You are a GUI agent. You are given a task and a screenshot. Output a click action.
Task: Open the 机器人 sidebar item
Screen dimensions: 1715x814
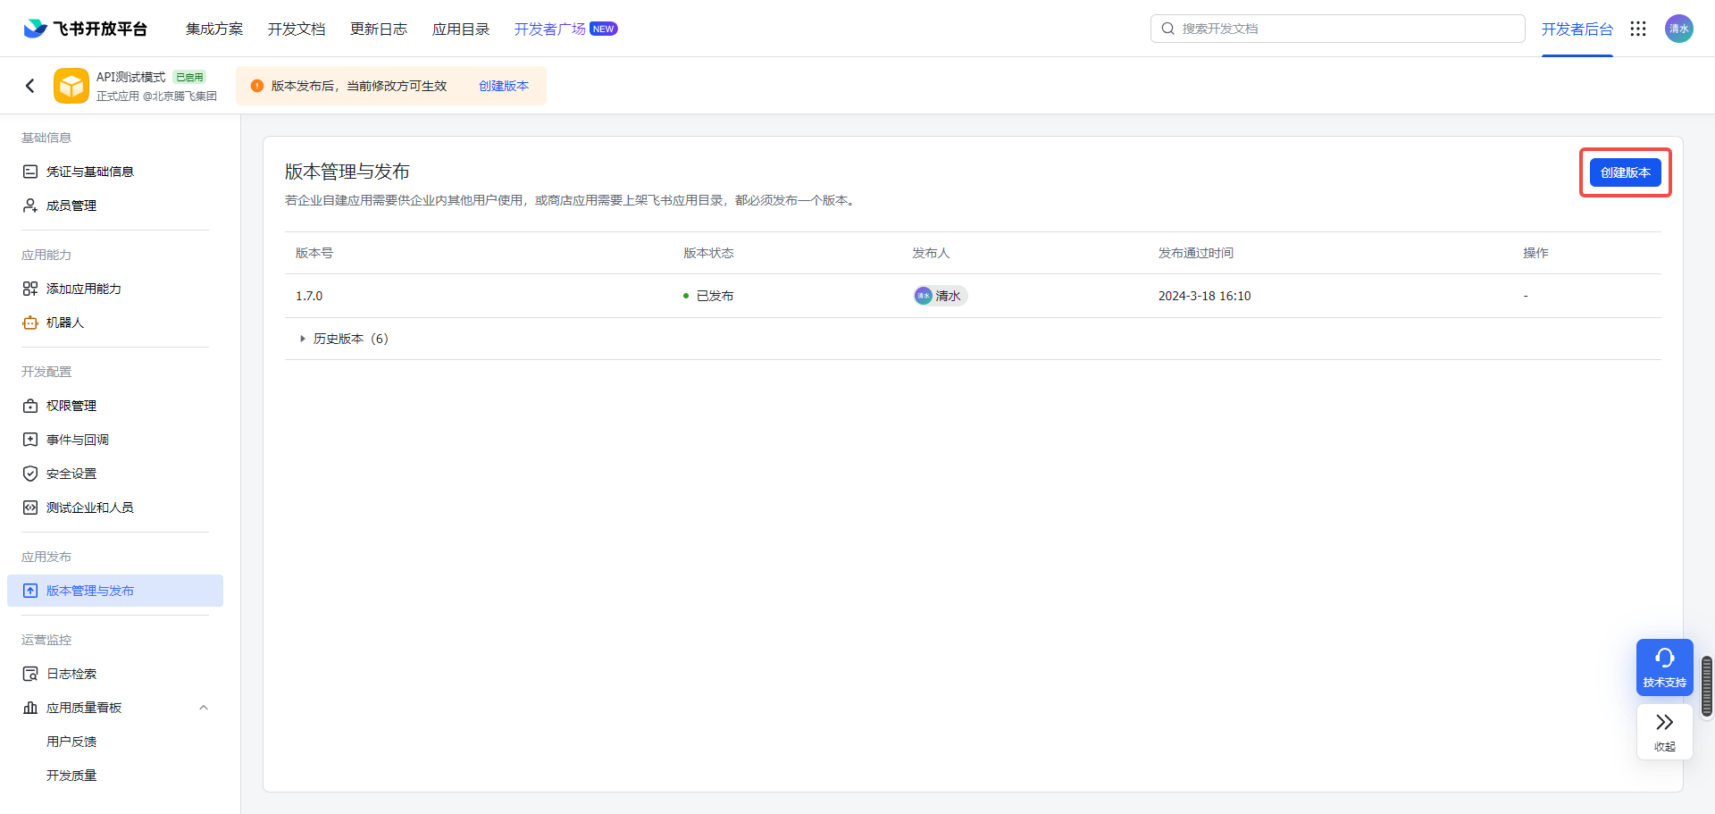click(65, 323)
